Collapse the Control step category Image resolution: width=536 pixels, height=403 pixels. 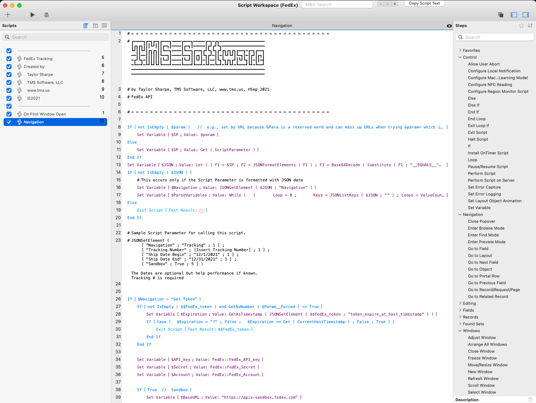tap(460, 57)
